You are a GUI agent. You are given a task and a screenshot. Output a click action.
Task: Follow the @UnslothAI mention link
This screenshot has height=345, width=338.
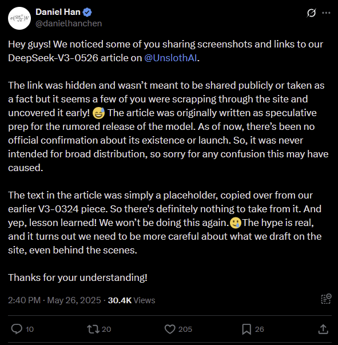[170, 58]
